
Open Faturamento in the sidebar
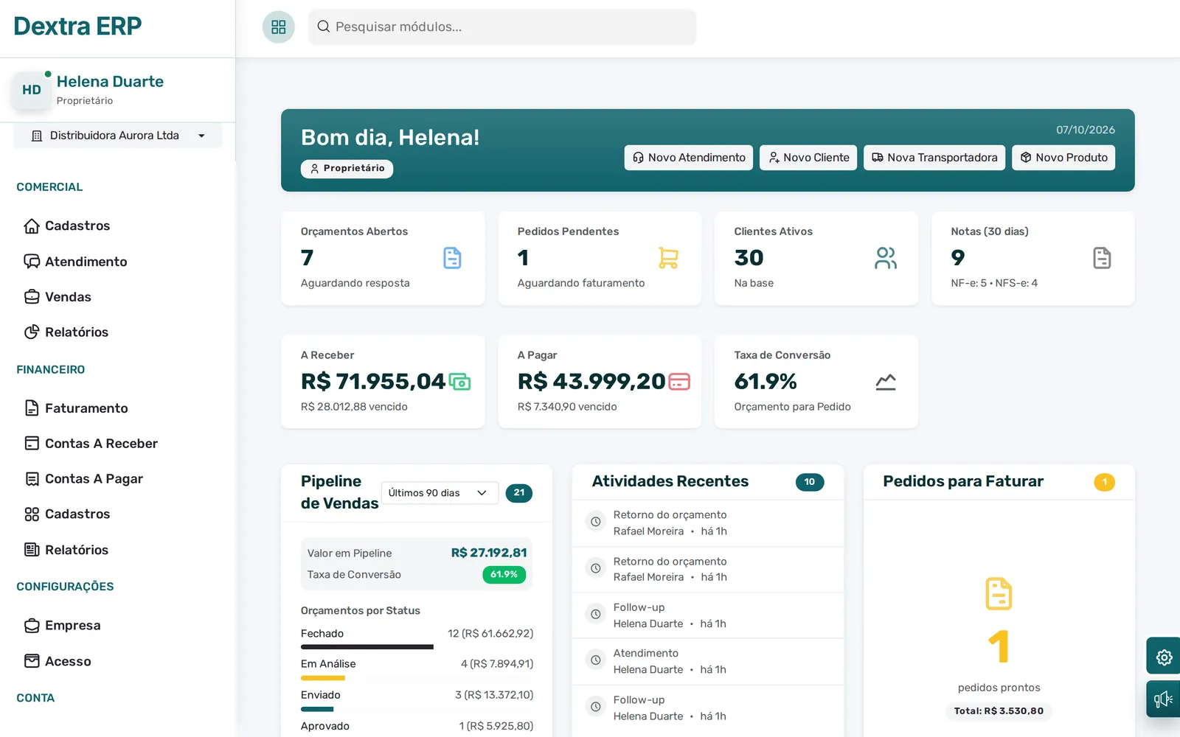[x=77, y=408]
